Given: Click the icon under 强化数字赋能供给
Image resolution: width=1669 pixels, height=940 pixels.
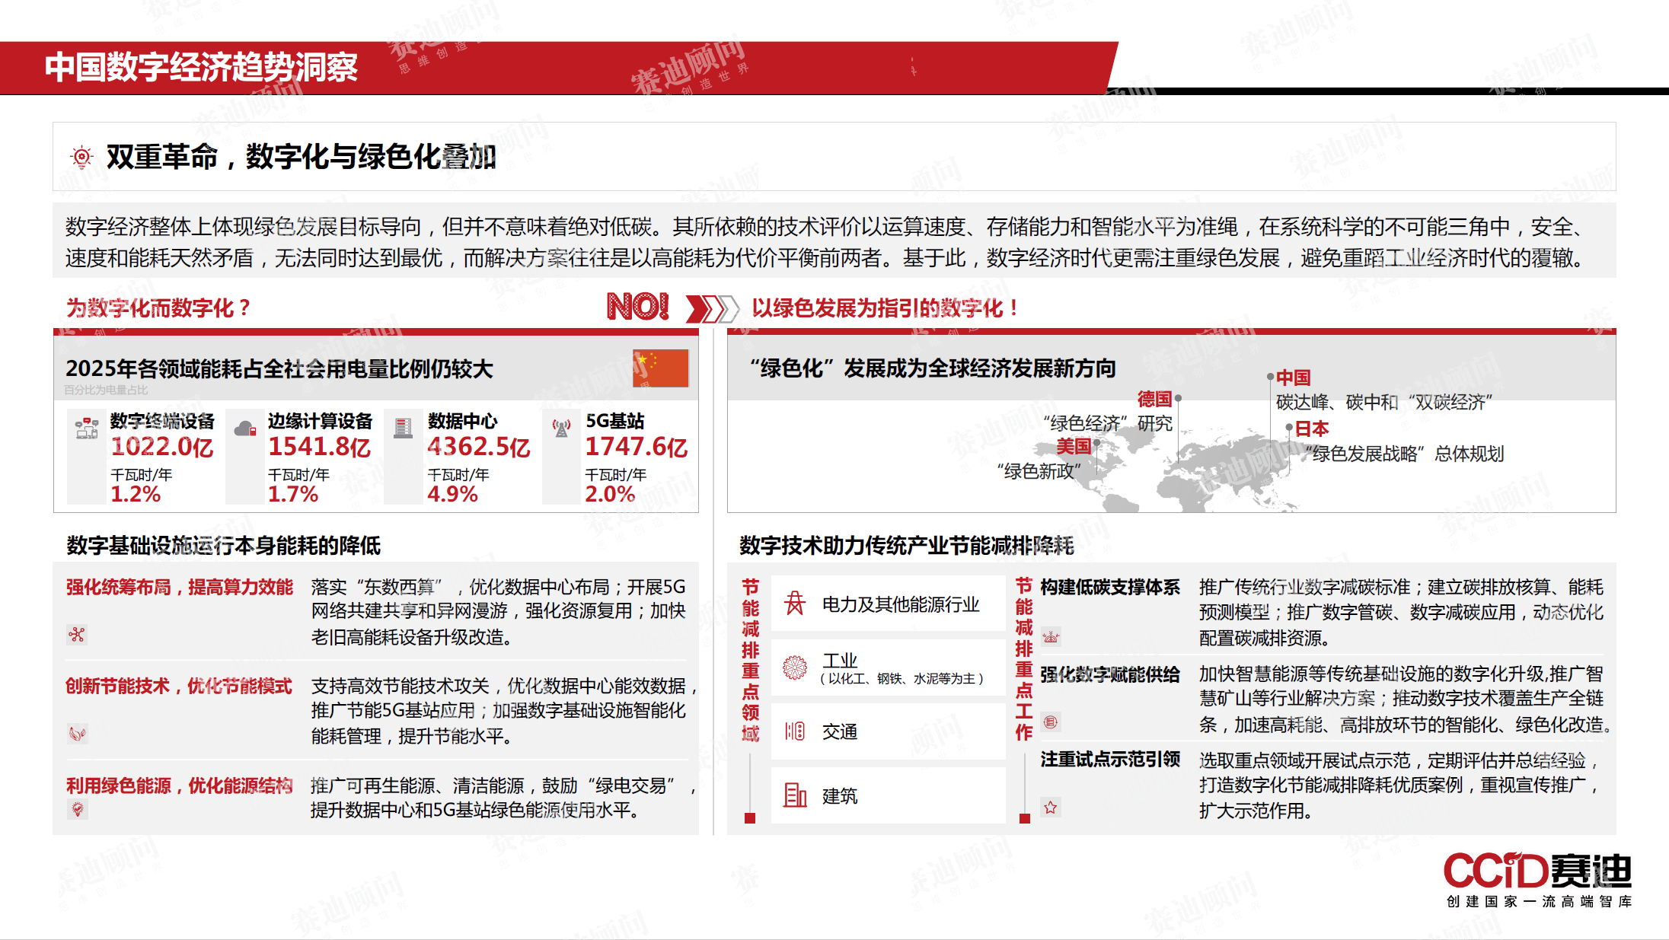Looking at the screenshot, I should point(1051,722).
